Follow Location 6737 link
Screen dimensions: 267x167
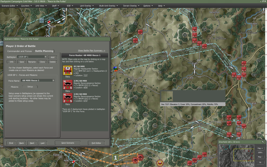click(85, 101)
